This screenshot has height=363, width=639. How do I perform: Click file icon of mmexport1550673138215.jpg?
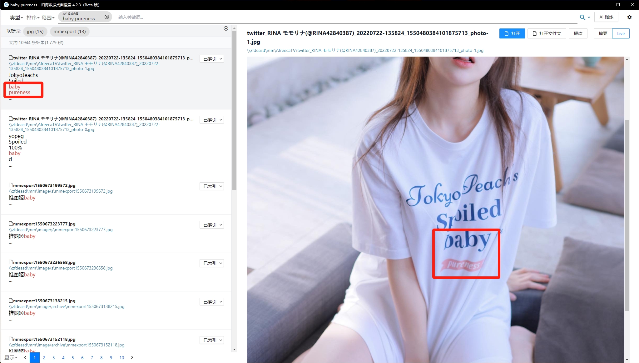point(11,300)
